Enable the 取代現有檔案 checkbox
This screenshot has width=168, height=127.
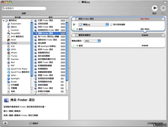[x=111, y=24]
